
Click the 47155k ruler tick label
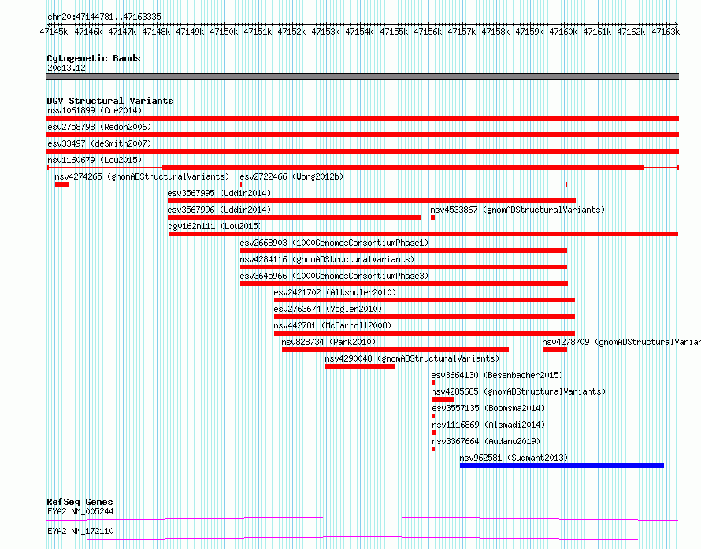click(x=394, y=32)
